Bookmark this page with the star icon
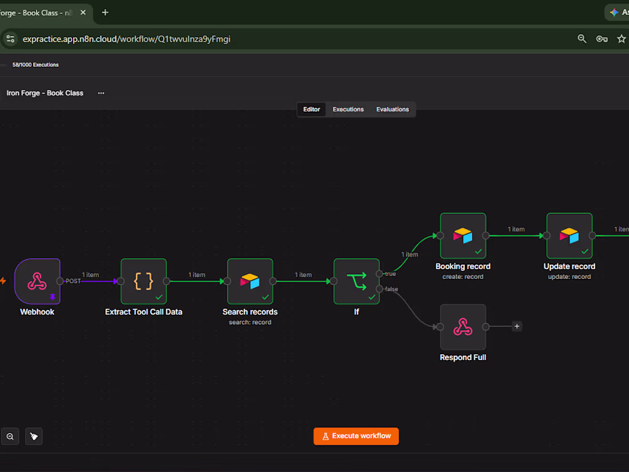629x472 pixels. (621, 39)
